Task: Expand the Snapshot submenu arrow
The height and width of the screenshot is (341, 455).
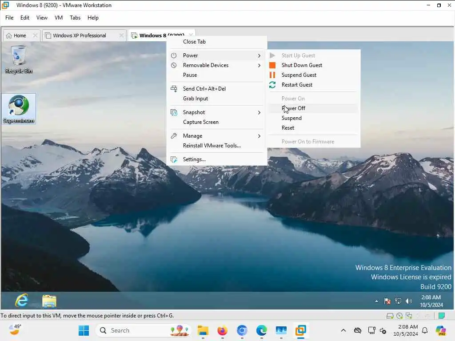Action: tap(259, 112)
